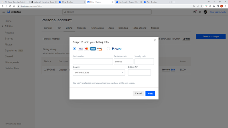Image resolution: width=228 pixels, height=128 pixels.
Task: Click Next to continue billing
Action: point(150,94)
